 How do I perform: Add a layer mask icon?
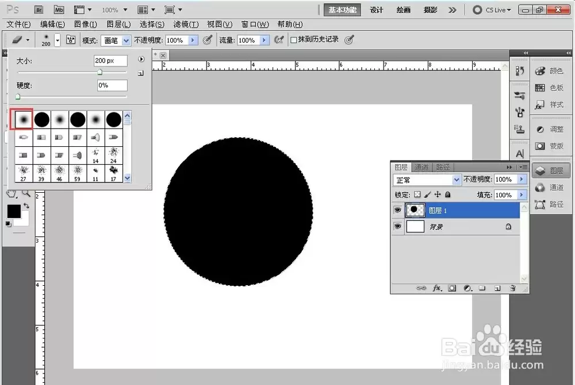[x=452, y=289]
